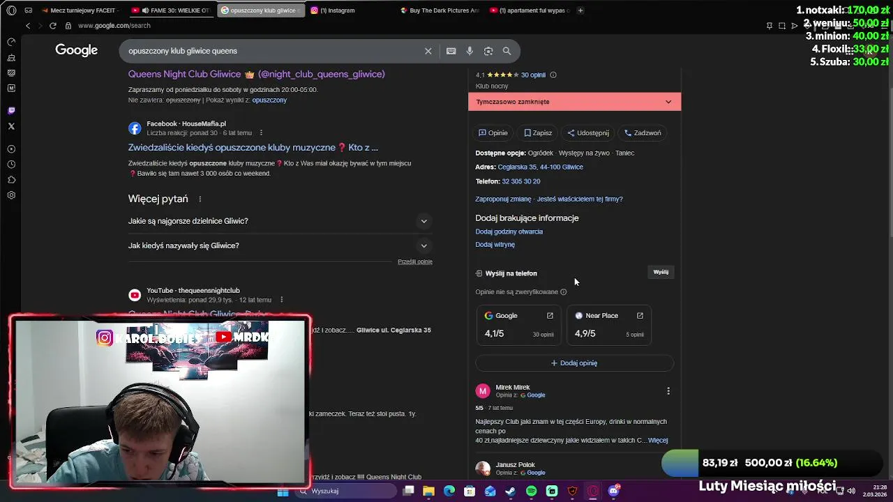This screenshot has width=893, height=502.
Task: Open Google reviews card 4,1/5
Action: point(519,325)
